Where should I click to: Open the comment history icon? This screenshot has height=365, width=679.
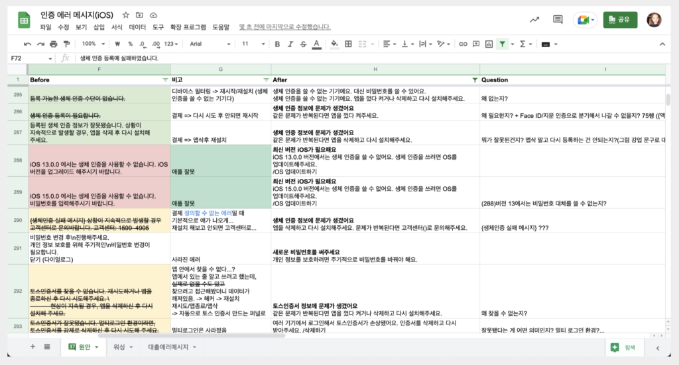tap(558, 19)
